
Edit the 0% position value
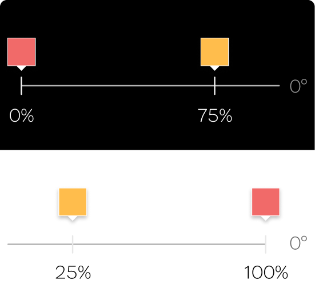tap(22, 115)
